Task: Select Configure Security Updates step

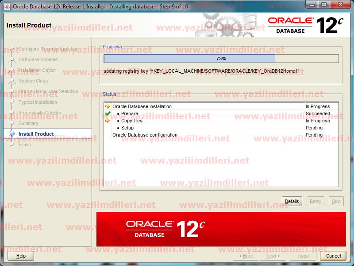Action: tap(48, 49)
